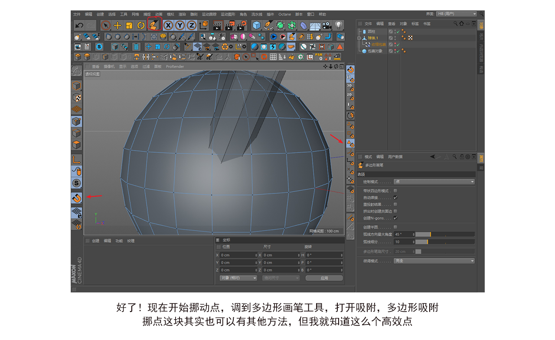Click the PSR reset icon
This screenshot has height=340, width=555.
point(319,57)
